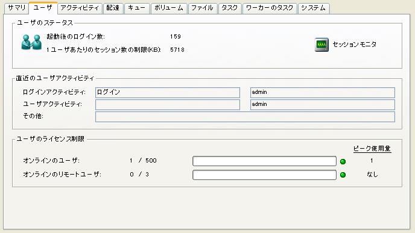Click green indicator for オンラインのユーザ

tap(343, 161)
